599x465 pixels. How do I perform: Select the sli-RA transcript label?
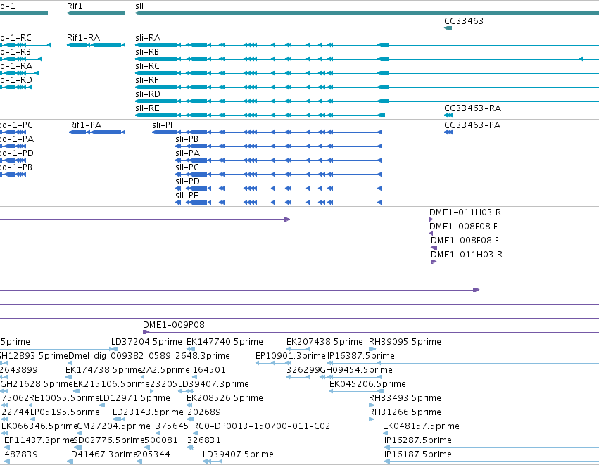(148, 38)
